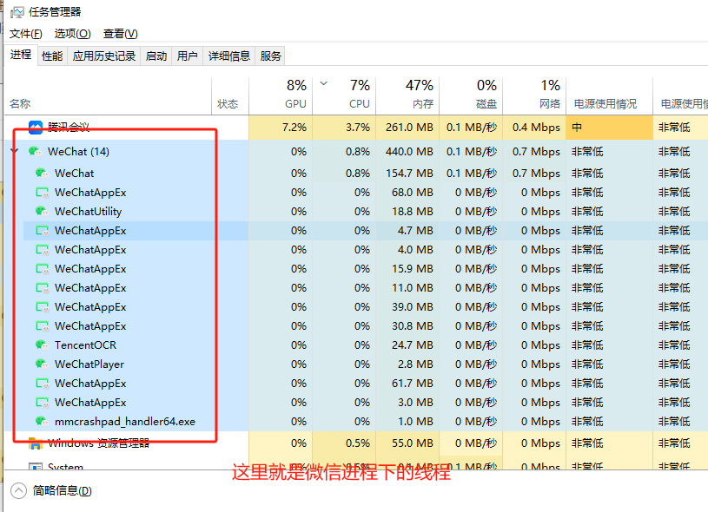Click the WeChat (14) group icon
Viewport: 708px width, 512px height.
(35, 152)
